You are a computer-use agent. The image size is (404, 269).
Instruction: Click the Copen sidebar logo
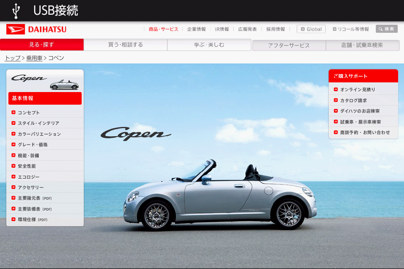coord(29,78)
